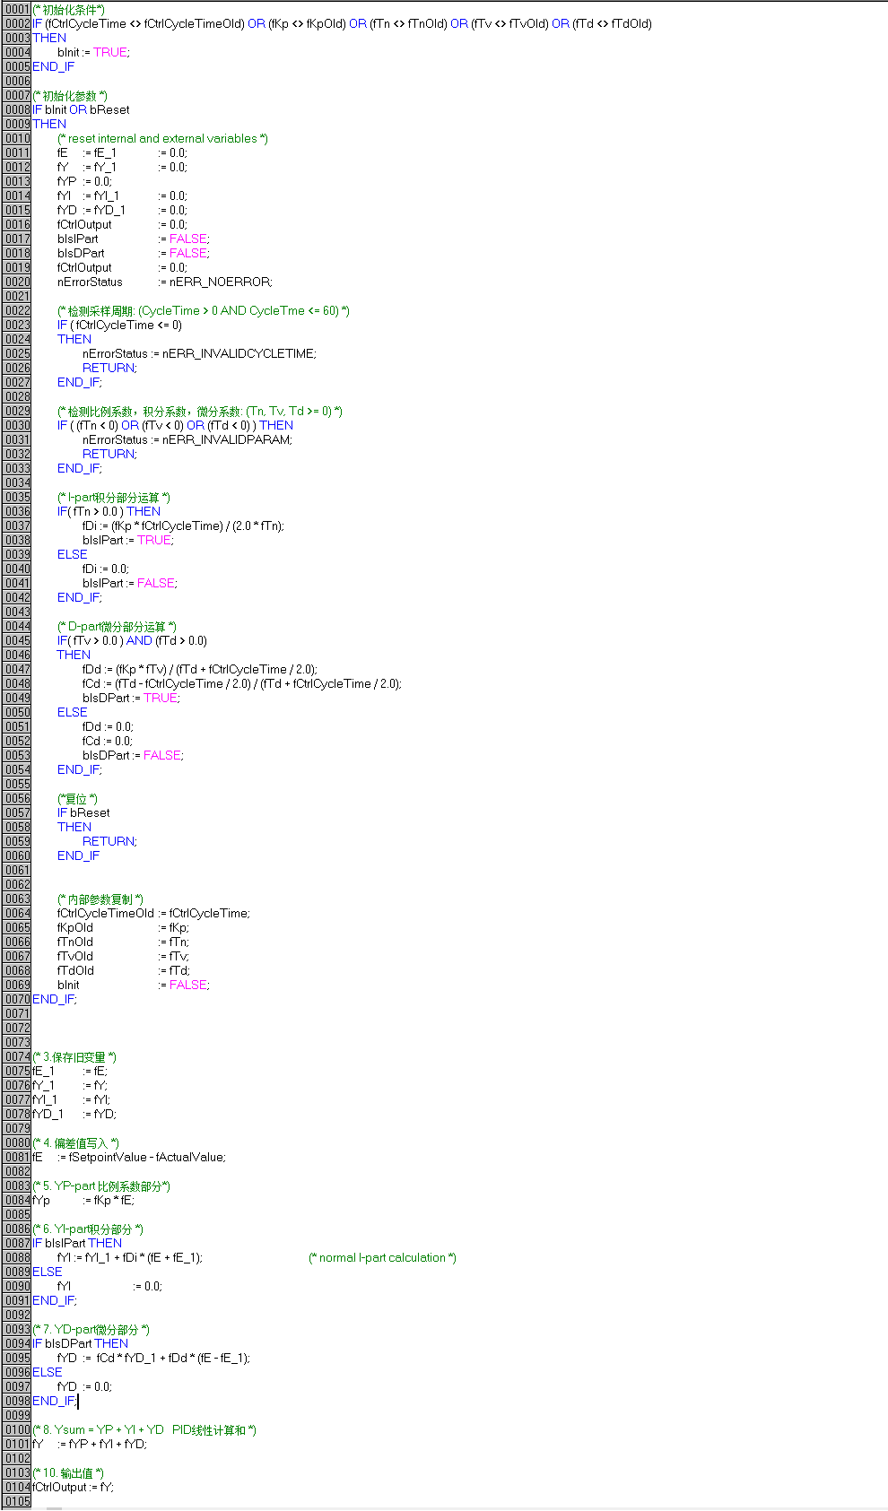This screenshot has height=1511, width=888.
Task: Click line number 0023 in the gutter
Action: click(x=17, y=325)
